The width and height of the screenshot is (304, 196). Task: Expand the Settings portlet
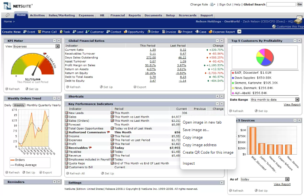pos(222,183)
